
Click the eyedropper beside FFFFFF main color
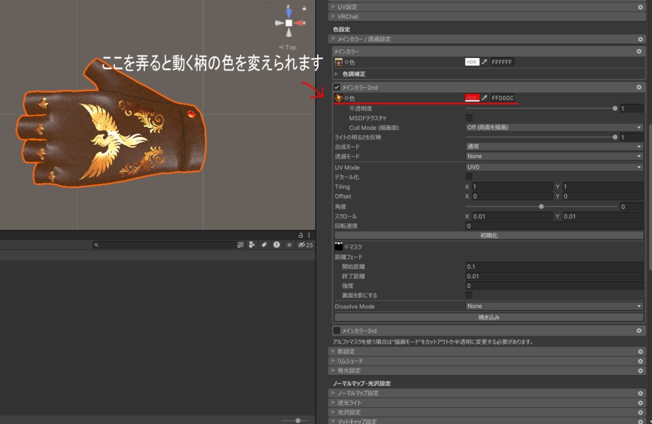[x=485, y=62]
